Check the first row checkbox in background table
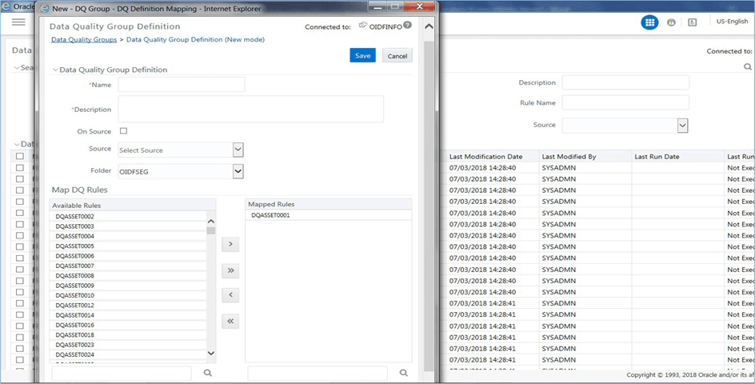This screenshot has width=755, height=384. (20, 168)
